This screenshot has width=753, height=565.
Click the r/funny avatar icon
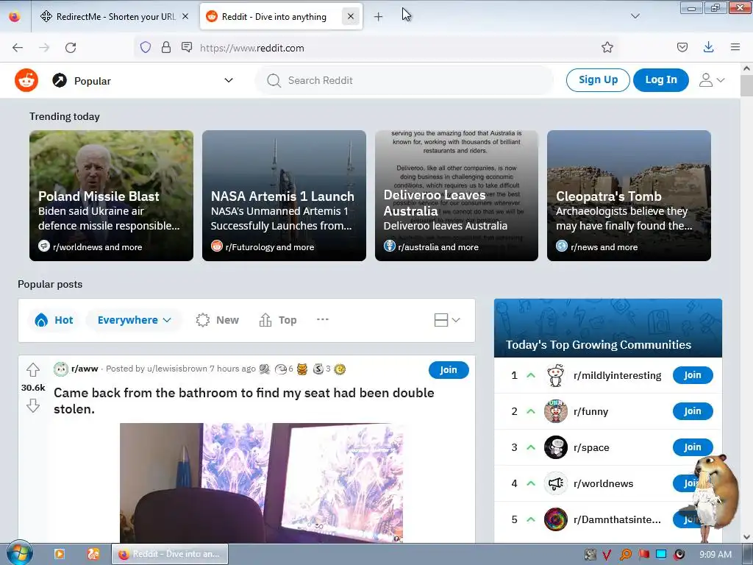pos(556,411)
